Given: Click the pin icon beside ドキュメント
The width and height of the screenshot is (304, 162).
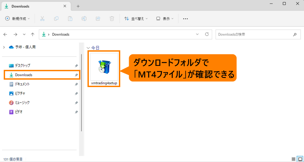Looking at the screenshot, I should coord(76,84).
